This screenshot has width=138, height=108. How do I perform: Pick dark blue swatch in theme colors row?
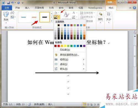[x=65, y=25]
